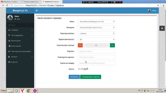This screenshot has height=93, width=166.
Task: Open the Пуск start button
Action: [x=3, y=91]
